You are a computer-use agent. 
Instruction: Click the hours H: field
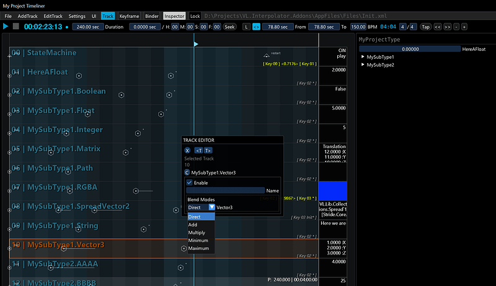pyautogui.click(x=175, y=27)
